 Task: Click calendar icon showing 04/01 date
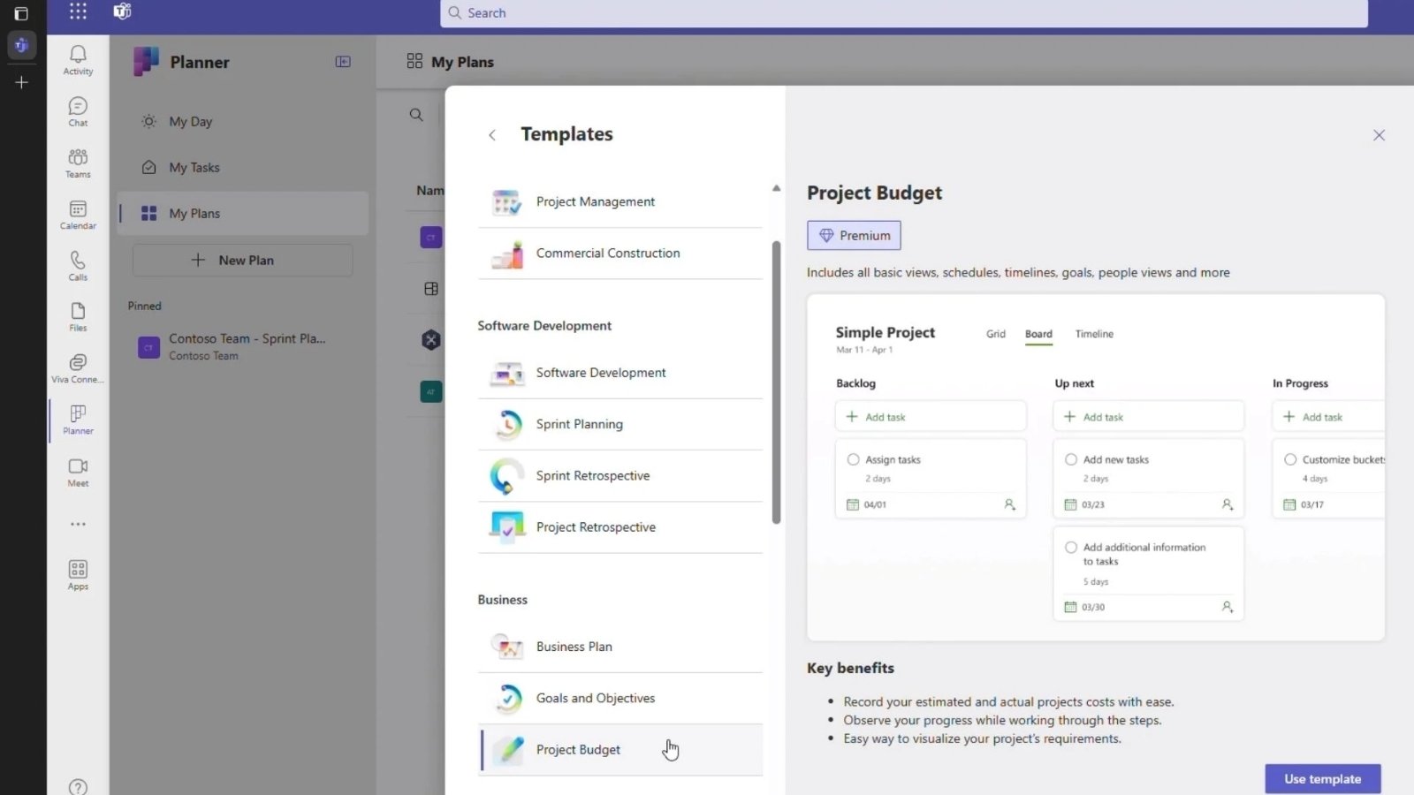853,504
